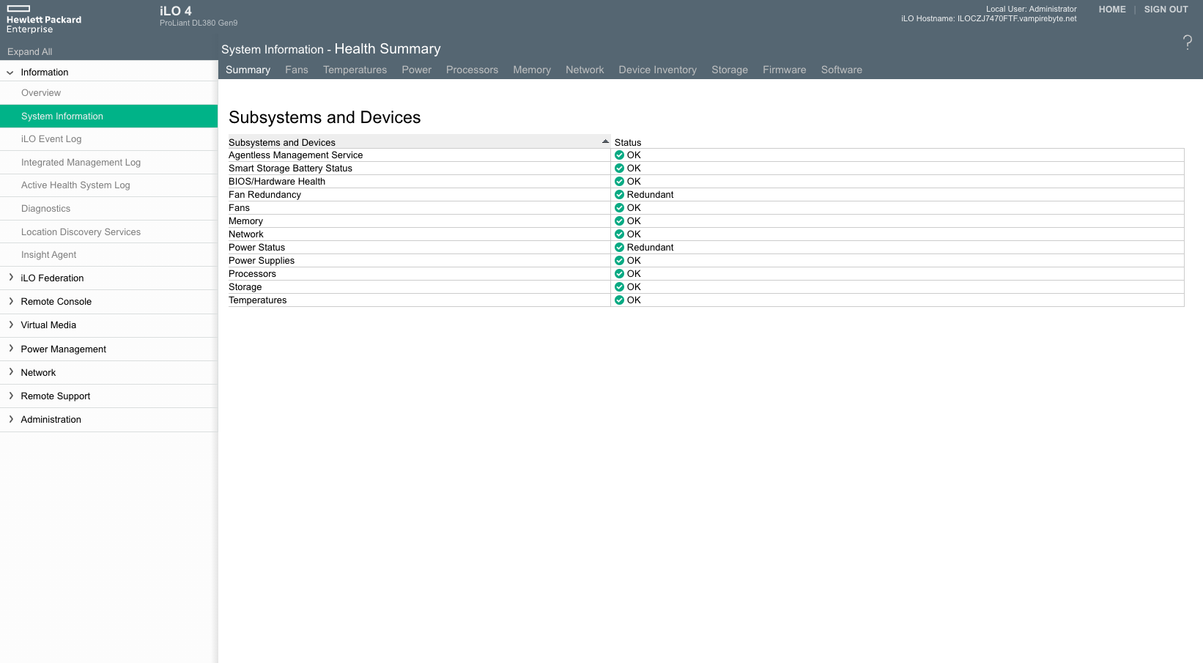Select the Power Supplies row label
The image size is (1203, 663).
pos(262,261)
